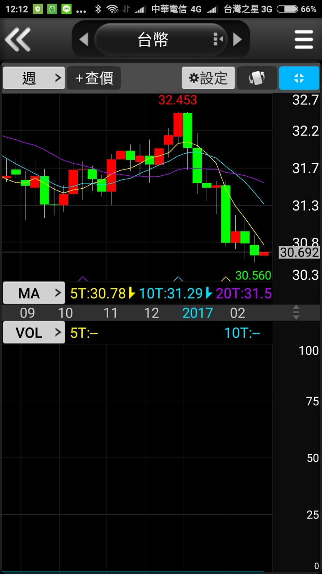Tap the VOL 10T:-- value
Viewport: 322px width, 574px height.
(x=242, y=333)
